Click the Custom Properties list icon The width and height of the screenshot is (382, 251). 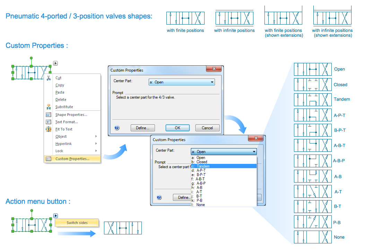click(x=49, y=159)
